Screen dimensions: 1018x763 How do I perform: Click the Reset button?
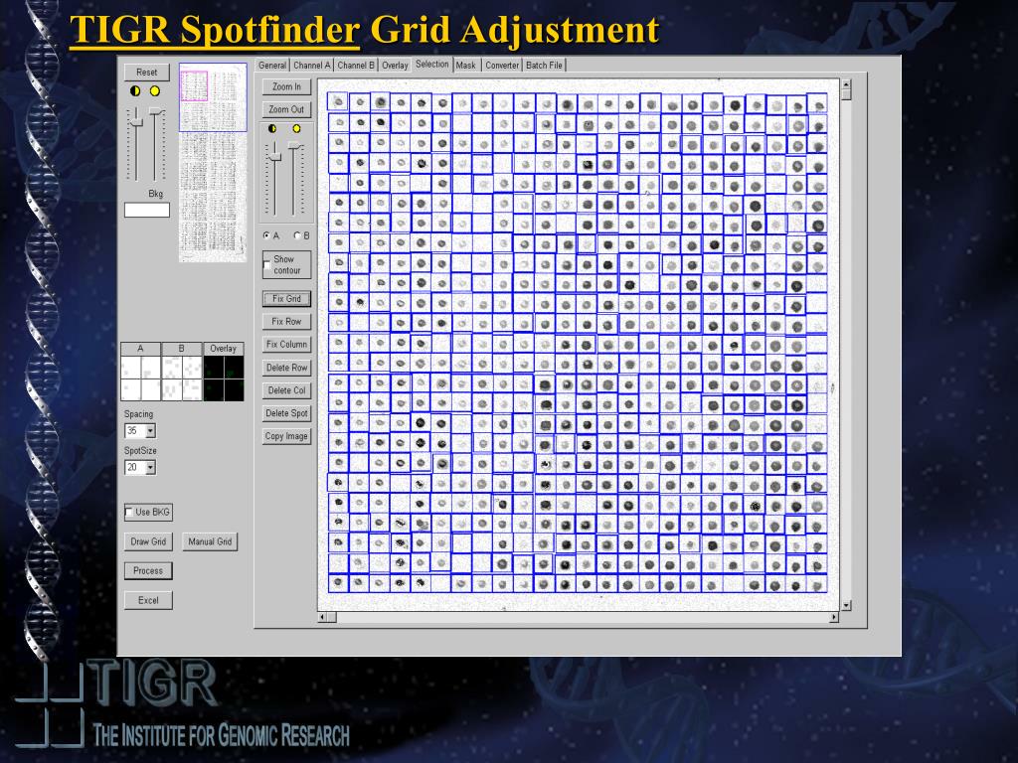coord(147,72)
